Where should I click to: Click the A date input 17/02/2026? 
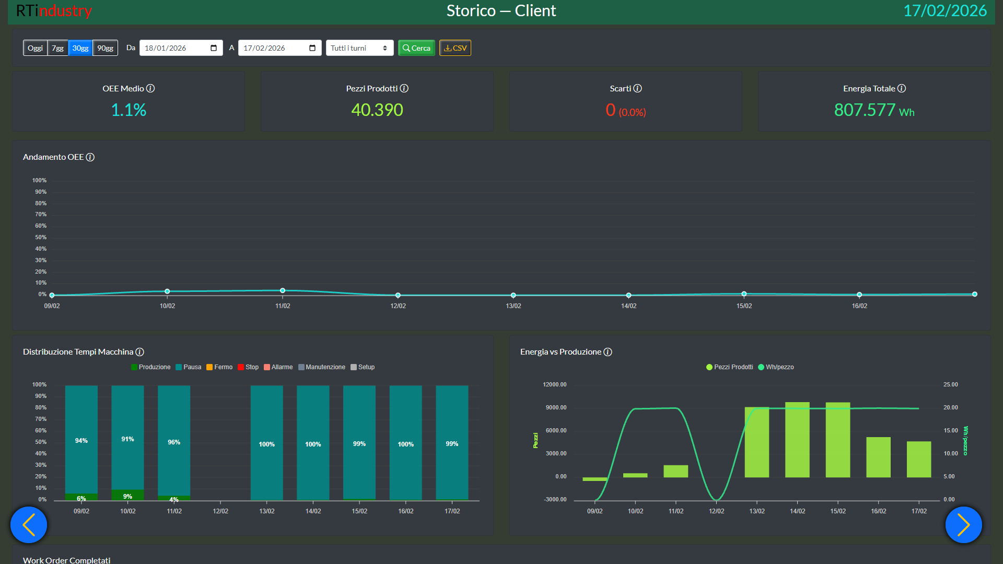pos(279,48)
